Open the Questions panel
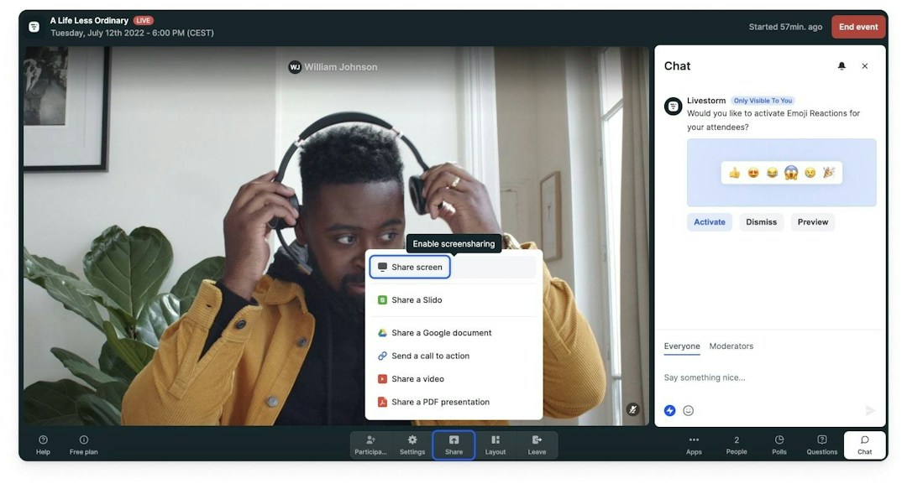 pyautogui.click(x=822, y=445)
